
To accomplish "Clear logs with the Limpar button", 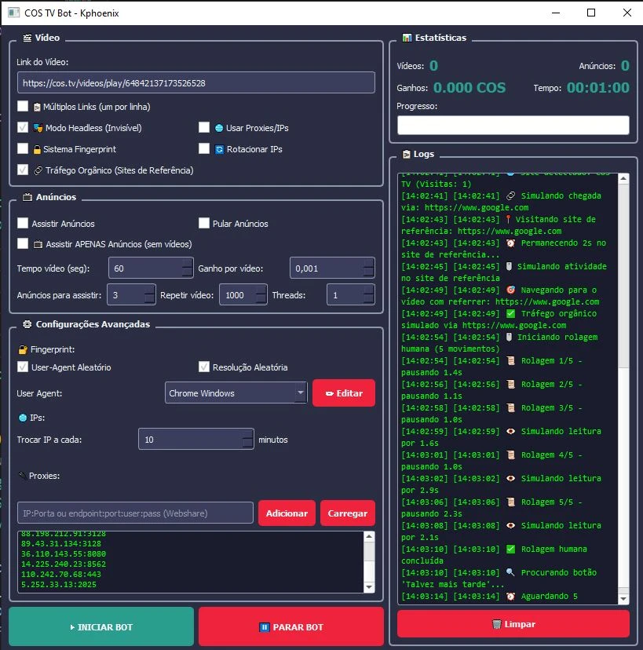I will pos(513,624).
